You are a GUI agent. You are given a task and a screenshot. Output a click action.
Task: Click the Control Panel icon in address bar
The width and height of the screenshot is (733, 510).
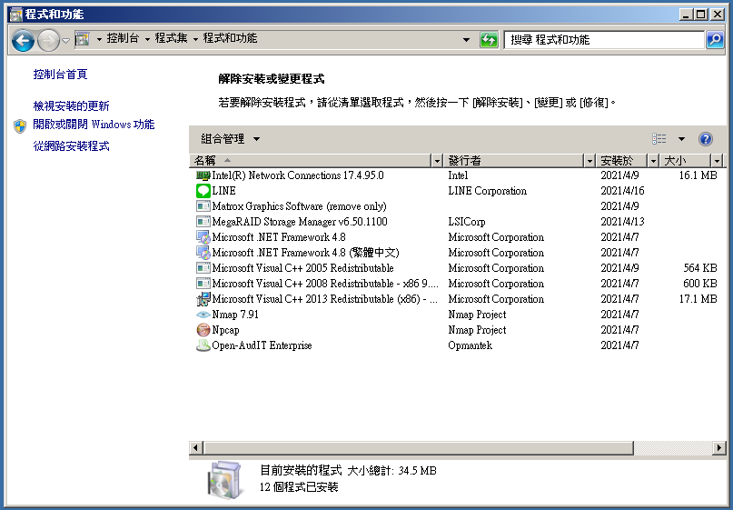click(x=83, y=39)
